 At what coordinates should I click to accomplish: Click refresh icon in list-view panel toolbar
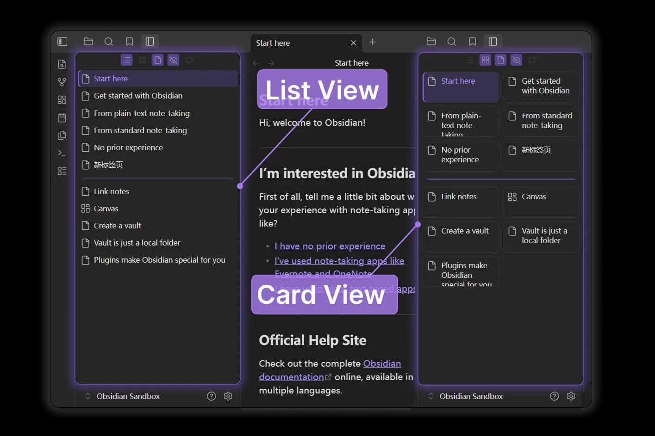pyautogui.click(x=189, y=60)
